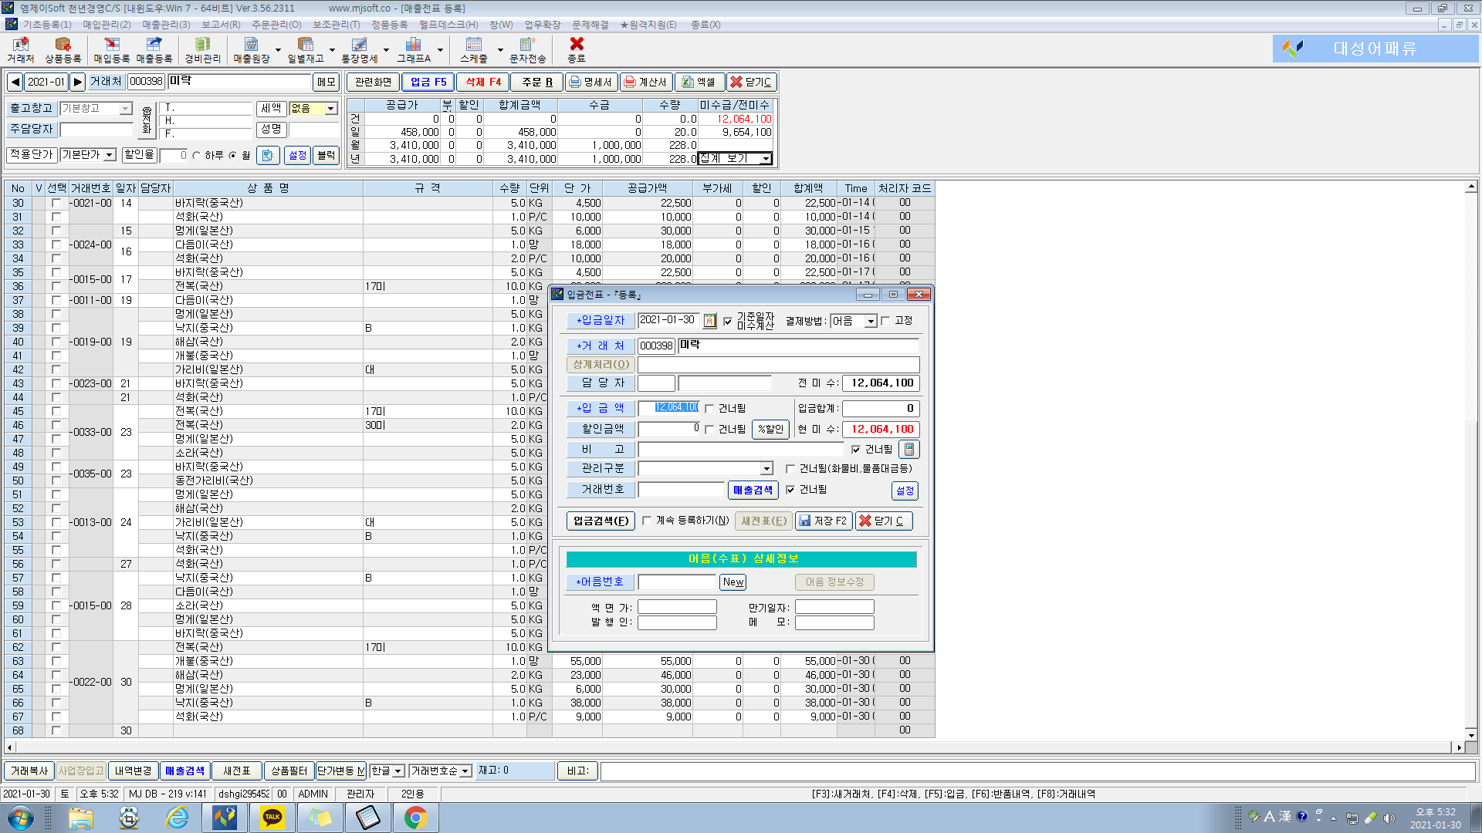Toggle the 고정 checkbox in the payment dialog
1482x833 pixels.
[886, 321]
